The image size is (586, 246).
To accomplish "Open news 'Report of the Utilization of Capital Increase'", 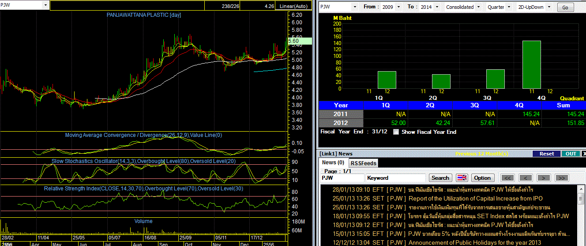I will (476, 198).
